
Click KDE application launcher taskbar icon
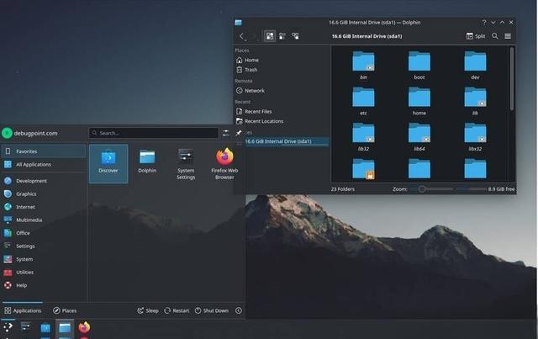[x=8, y=327]
